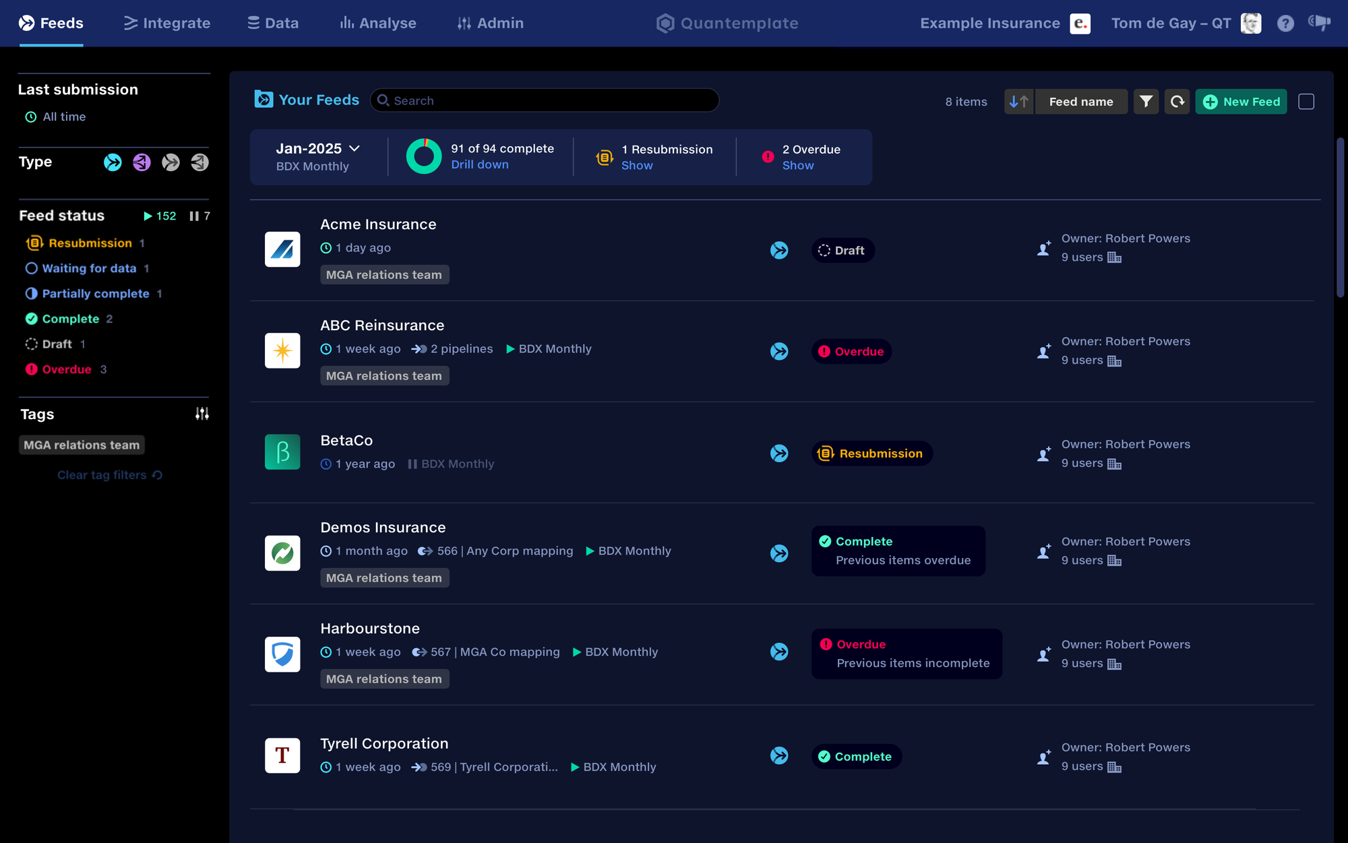1348x843 pixels.
Task: Filter feed status by Waiting for data
Action: 87,268
